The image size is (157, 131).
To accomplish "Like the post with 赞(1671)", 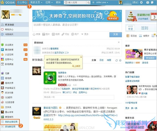I will coord(67,92).
